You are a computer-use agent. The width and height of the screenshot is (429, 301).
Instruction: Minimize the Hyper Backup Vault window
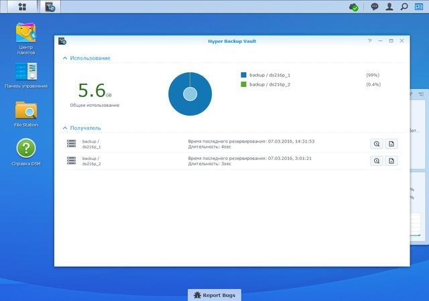pos(380,41)
